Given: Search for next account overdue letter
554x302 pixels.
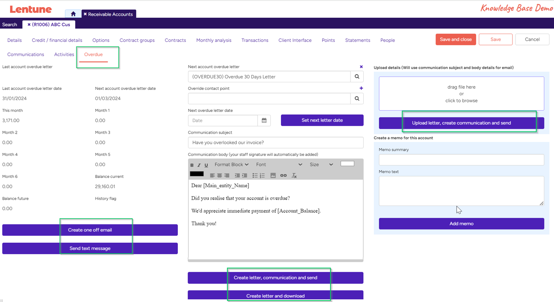Looking at the screenshot, I should coord(357,77).
